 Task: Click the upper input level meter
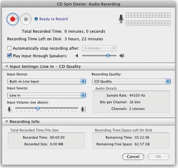(148, 15)
